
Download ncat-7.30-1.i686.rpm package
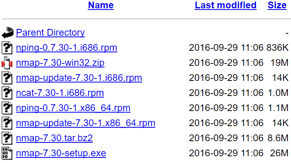60,93
